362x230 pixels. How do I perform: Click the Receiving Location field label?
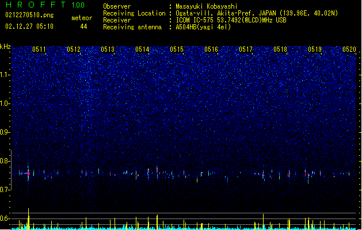(x=134, y=13)
